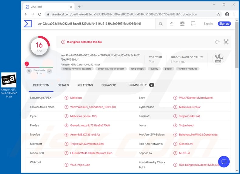
Task: Click Malicious.637c62 Cybereason result
Action: (x=190, y=107)
